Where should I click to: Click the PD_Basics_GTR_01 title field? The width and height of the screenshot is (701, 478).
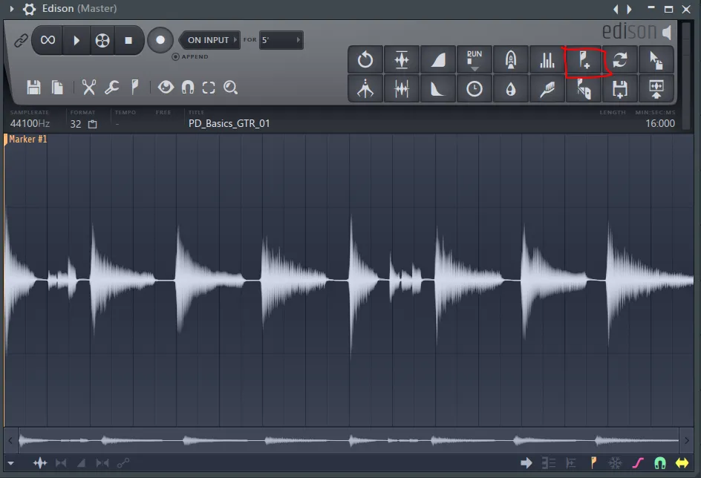(229, 123)
